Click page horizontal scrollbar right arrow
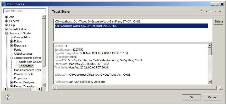The width and height of the screenshot is (226, 105). (x=221, y=88)
